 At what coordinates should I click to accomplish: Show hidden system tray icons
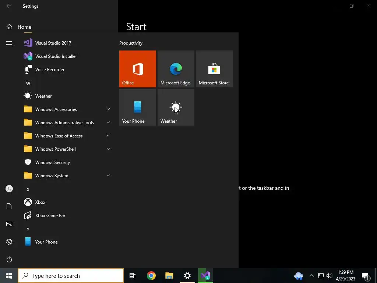pyautogui.click(x=311, y=276)
